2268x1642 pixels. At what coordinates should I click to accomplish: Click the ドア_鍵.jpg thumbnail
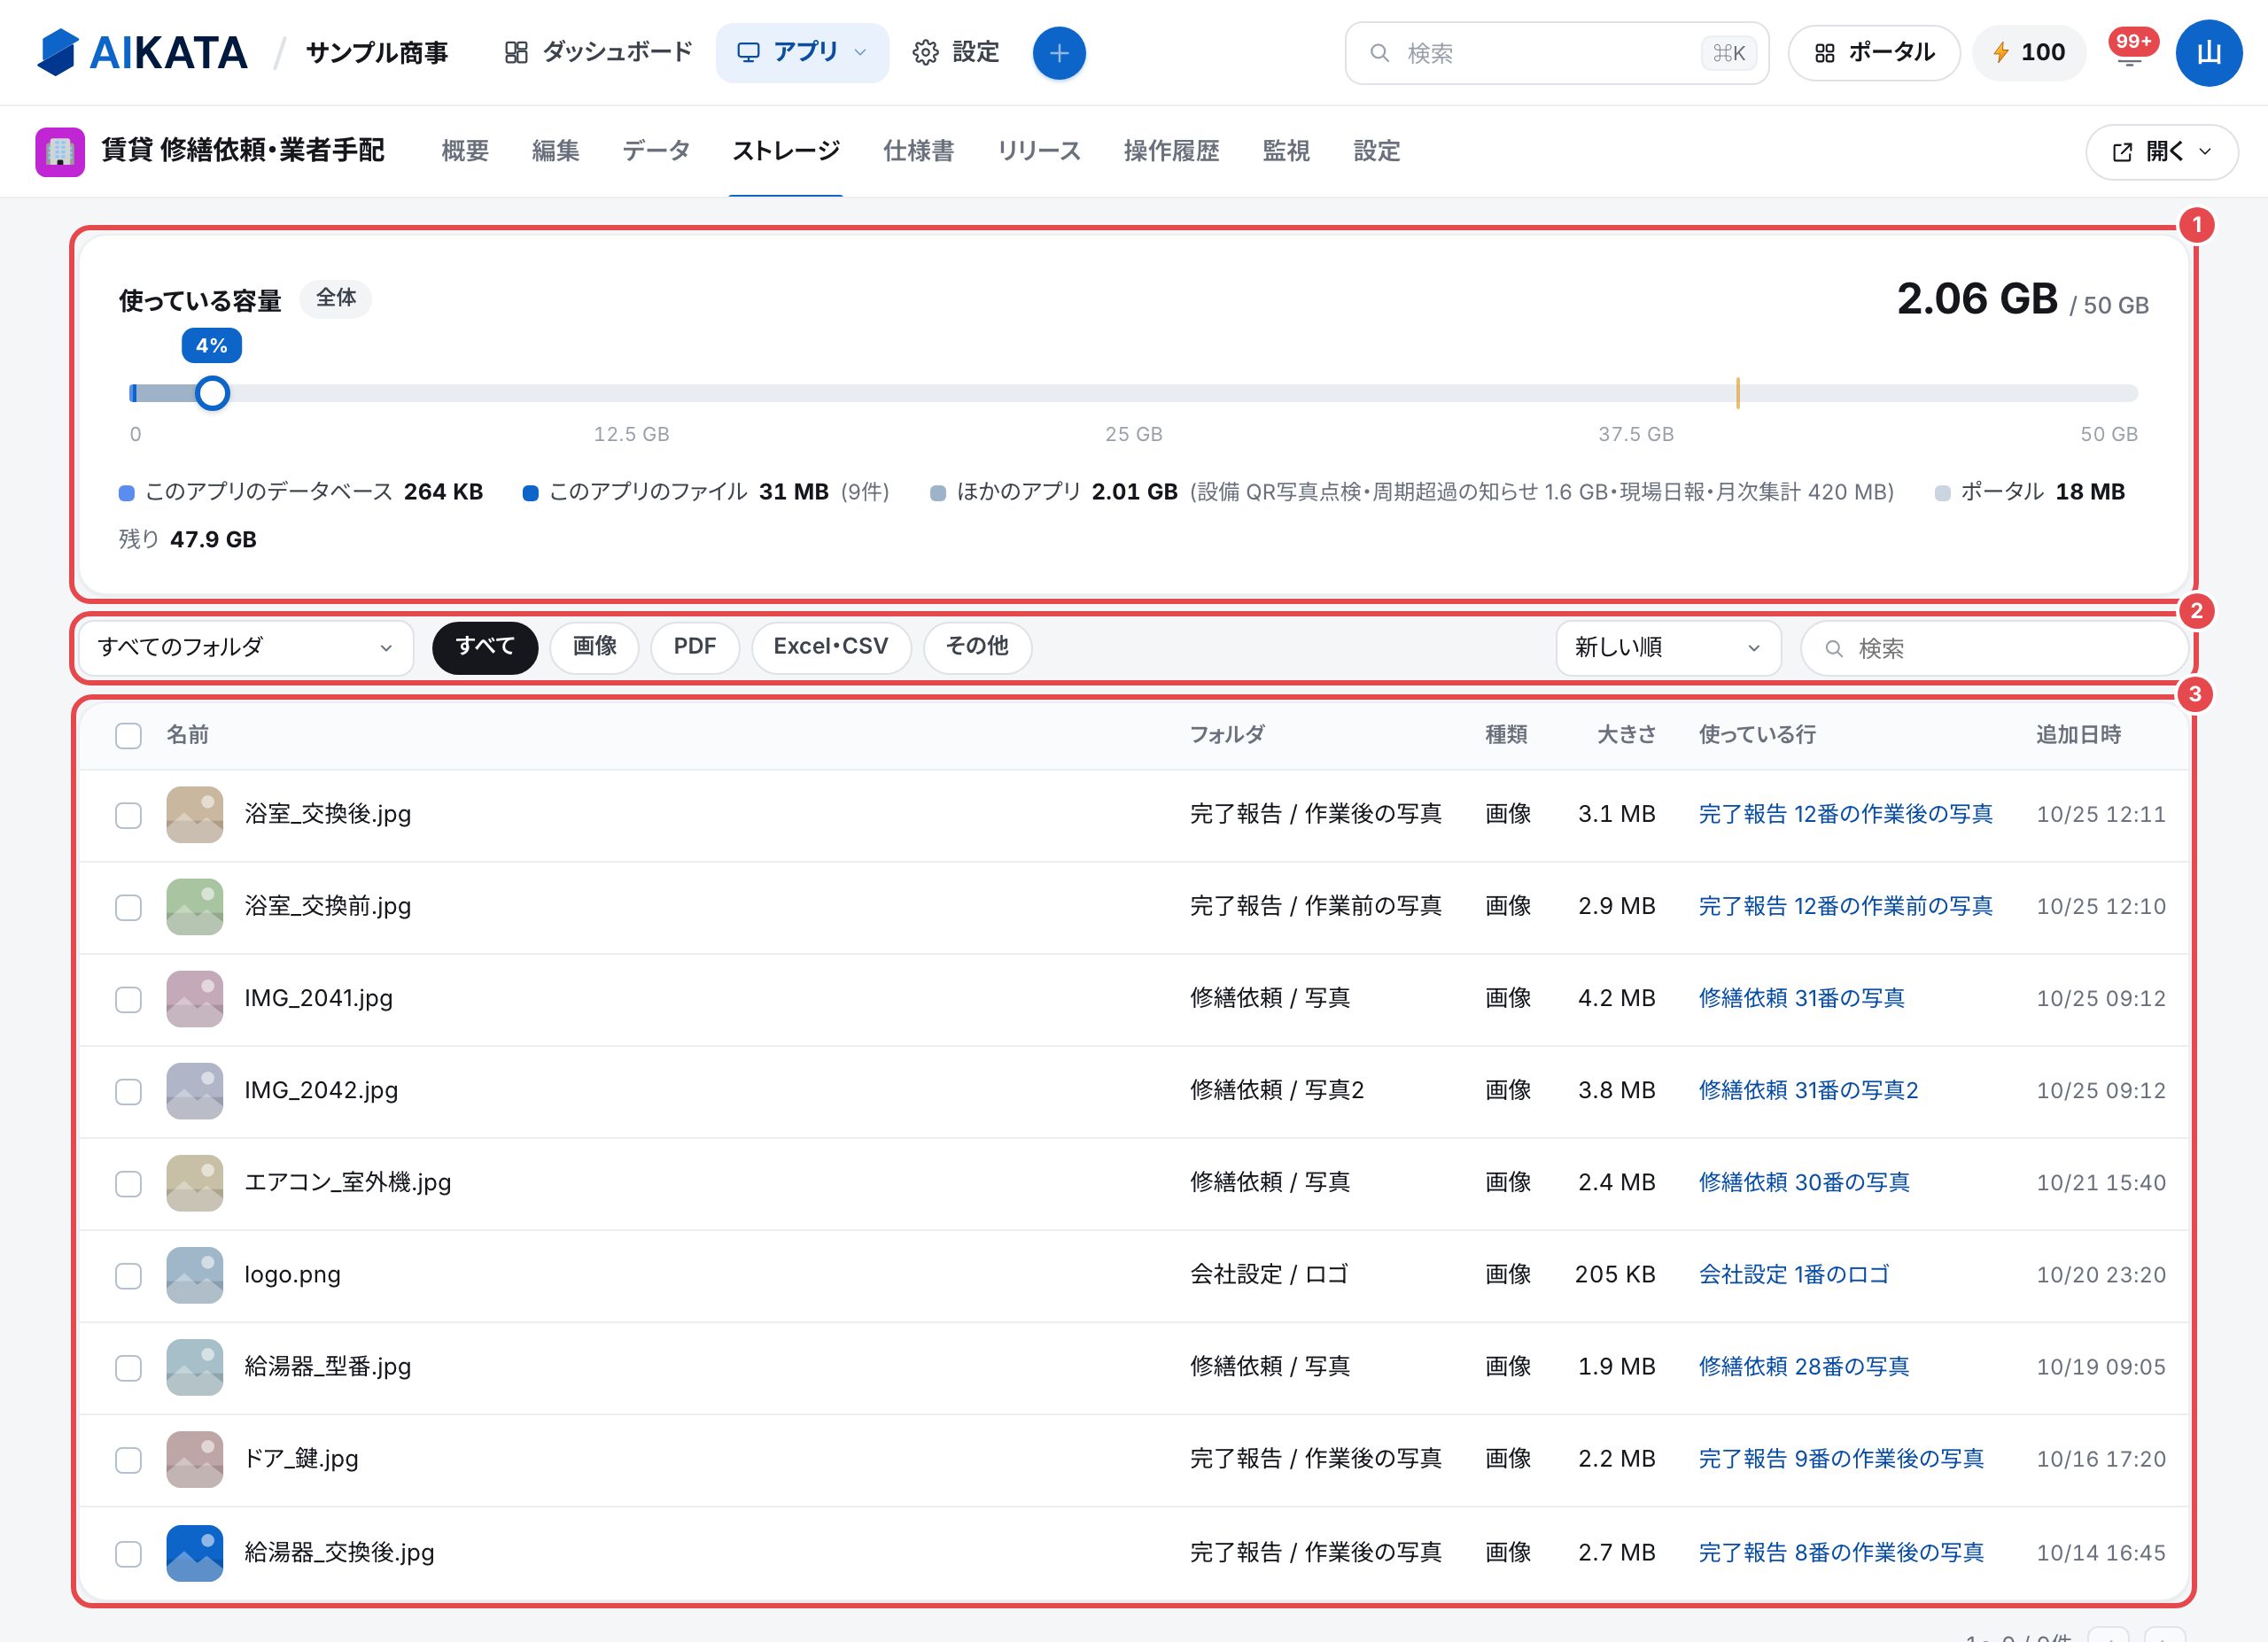(x=195, y=1459)
